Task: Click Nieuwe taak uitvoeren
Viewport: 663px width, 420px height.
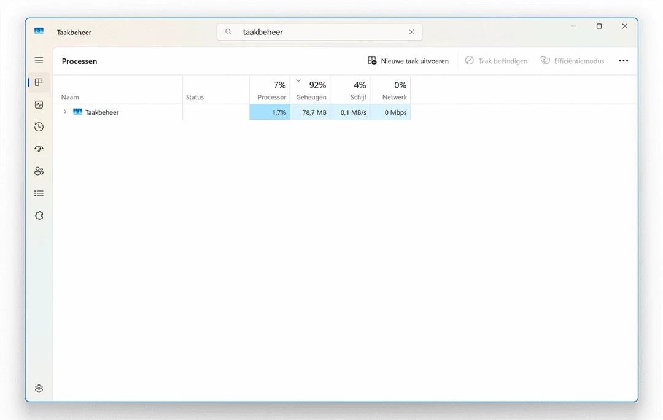Action: point(409,61)
